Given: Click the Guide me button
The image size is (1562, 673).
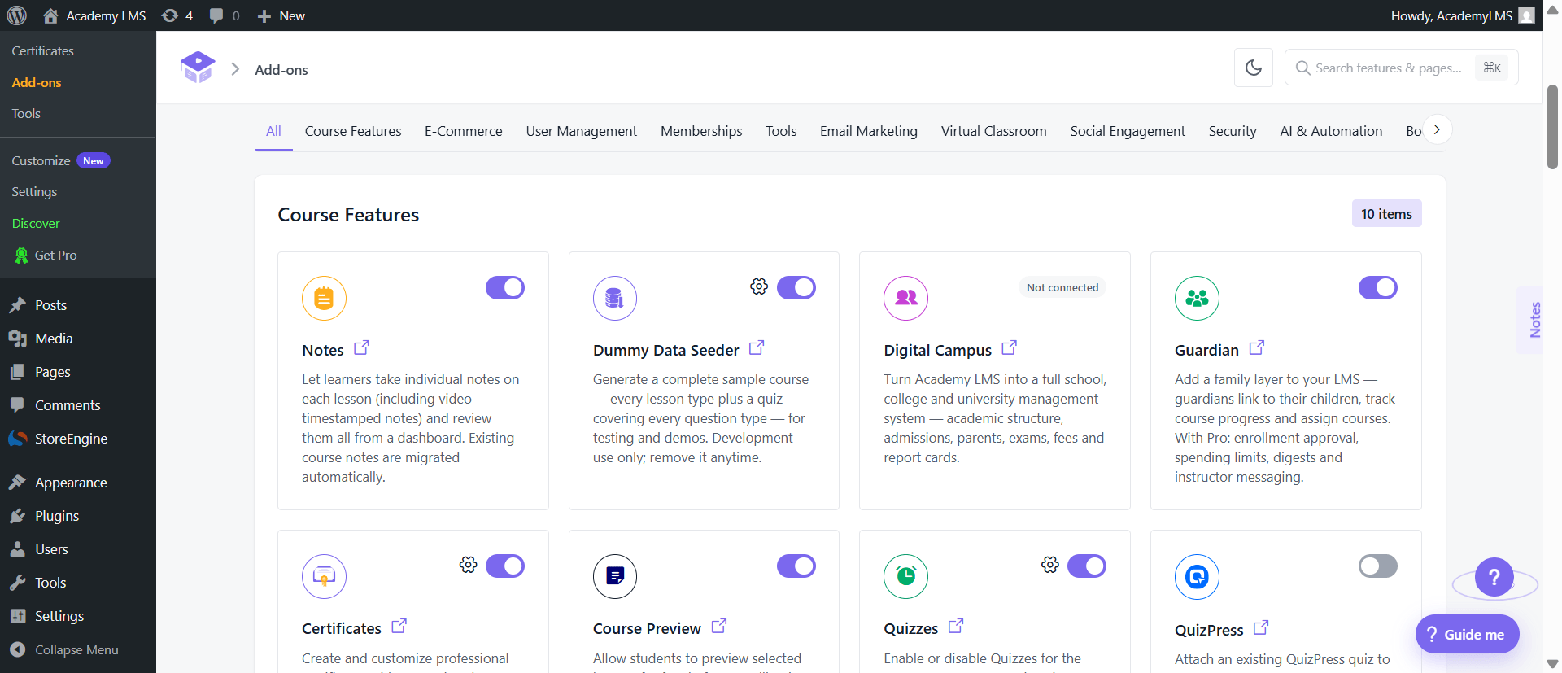Looking at the screenshot, I should [x=1468, y=634].
